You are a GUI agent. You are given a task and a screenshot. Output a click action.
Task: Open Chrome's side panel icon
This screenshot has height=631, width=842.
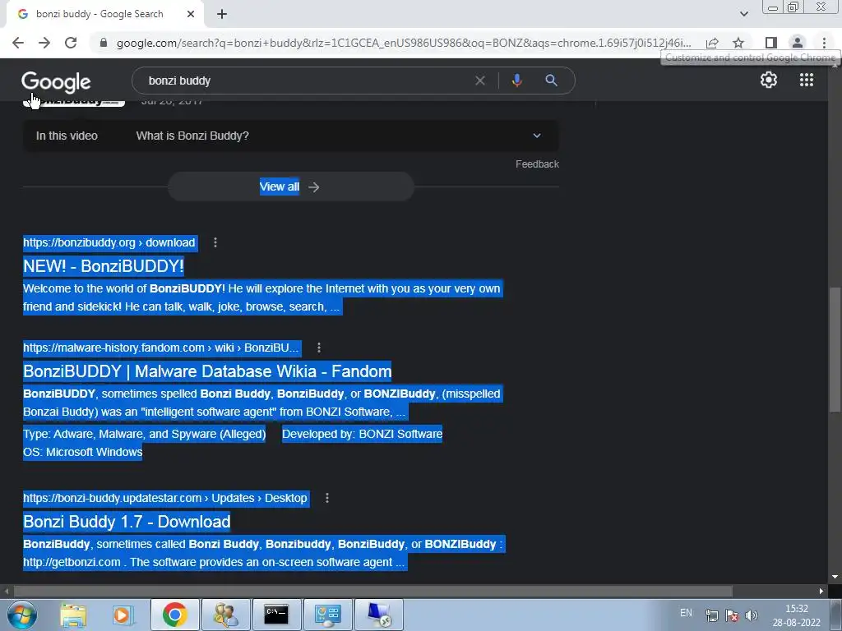click(x=771, y=43)
